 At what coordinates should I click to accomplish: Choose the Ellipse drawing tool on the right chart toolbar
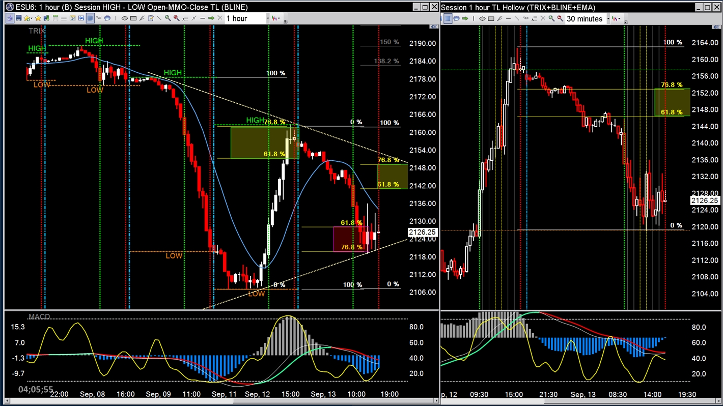[482, 19]
